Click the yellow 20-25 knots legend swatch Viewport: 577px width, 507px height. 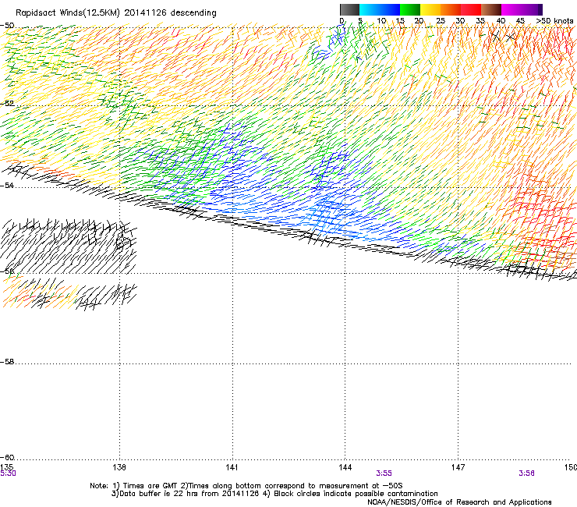[x=430, y=9]
